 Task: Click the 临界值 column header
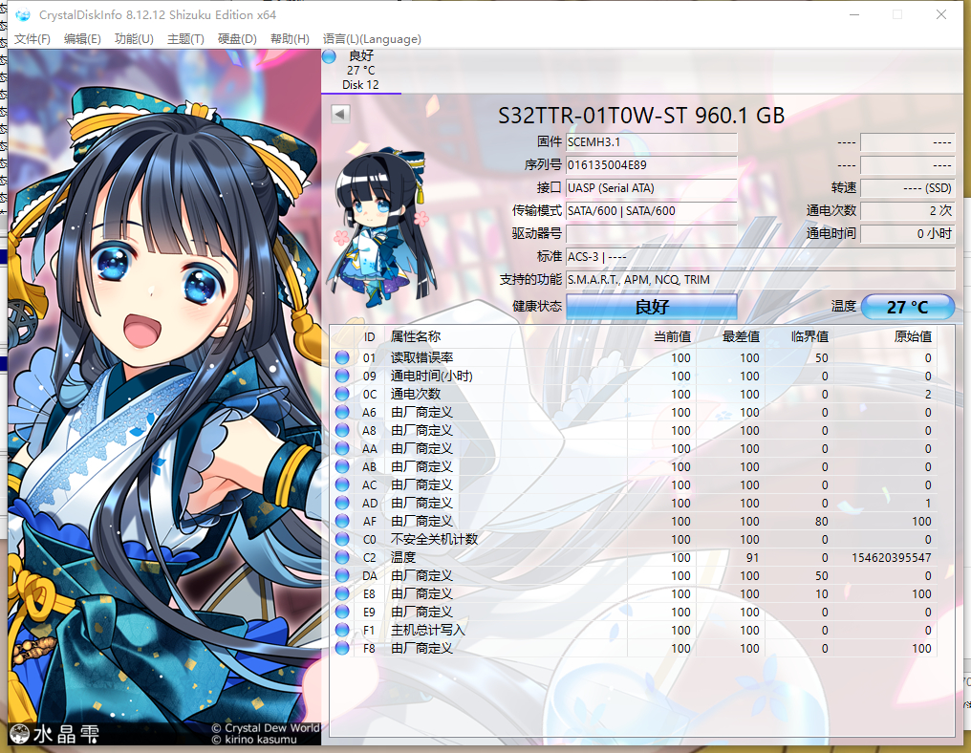tap(810, 336)
